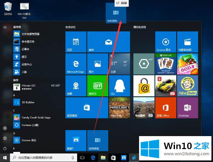Click the K letter group header
This screenshot has width=213, height=162.
14,148
